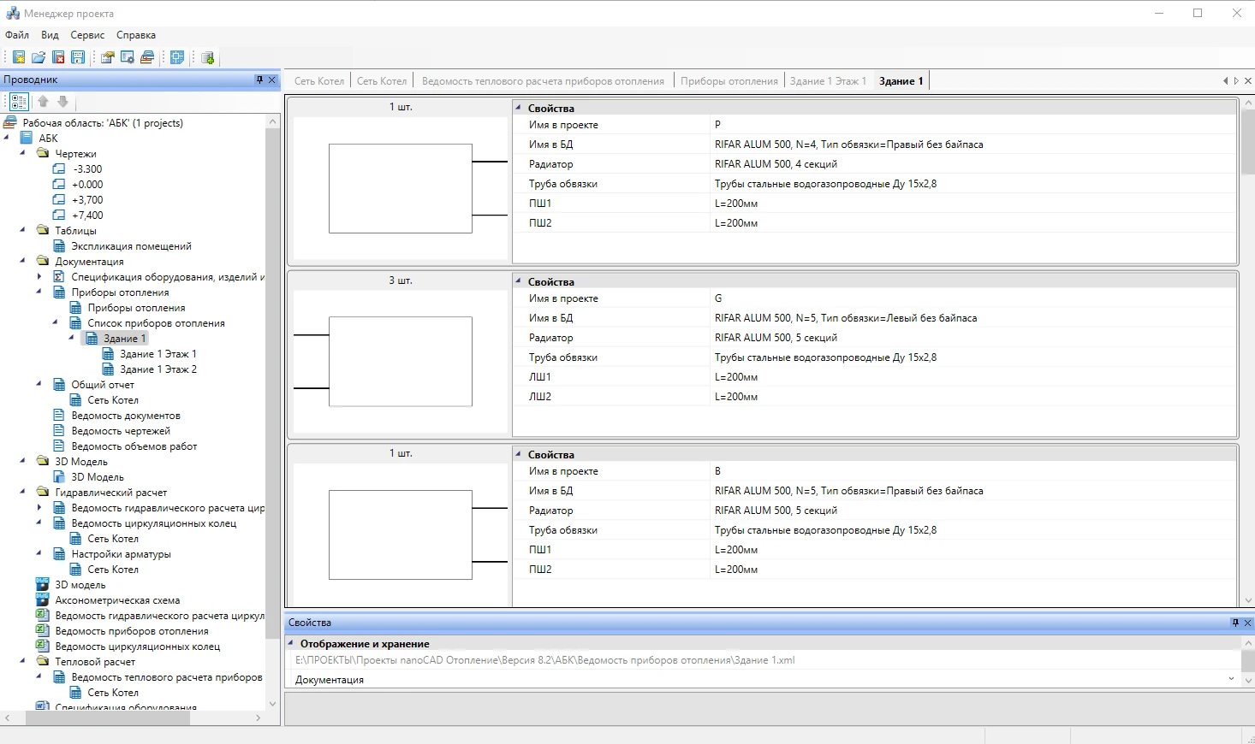
Task: Open the Документация dropdown in properties panel
Action: pyautogui.click(x=1231, y=679)
